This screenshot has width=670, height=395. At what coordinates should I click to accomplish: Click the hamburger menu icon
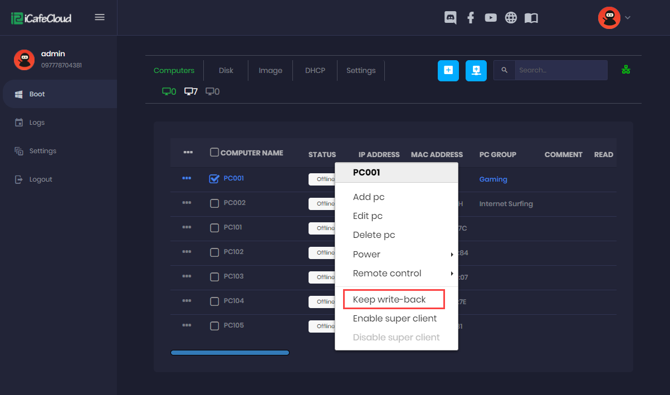point(100,17)
